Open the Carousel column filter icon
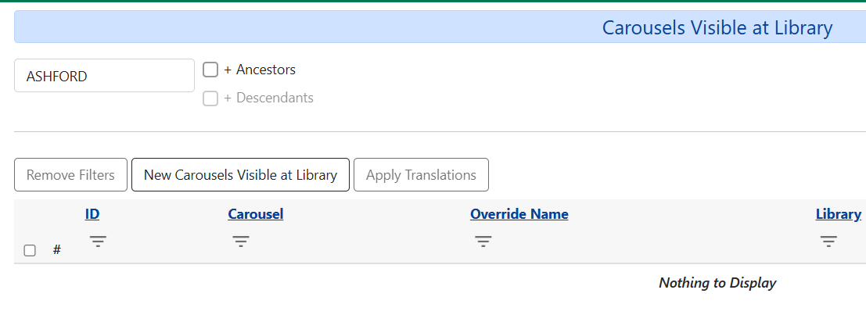 pos(241,241)
